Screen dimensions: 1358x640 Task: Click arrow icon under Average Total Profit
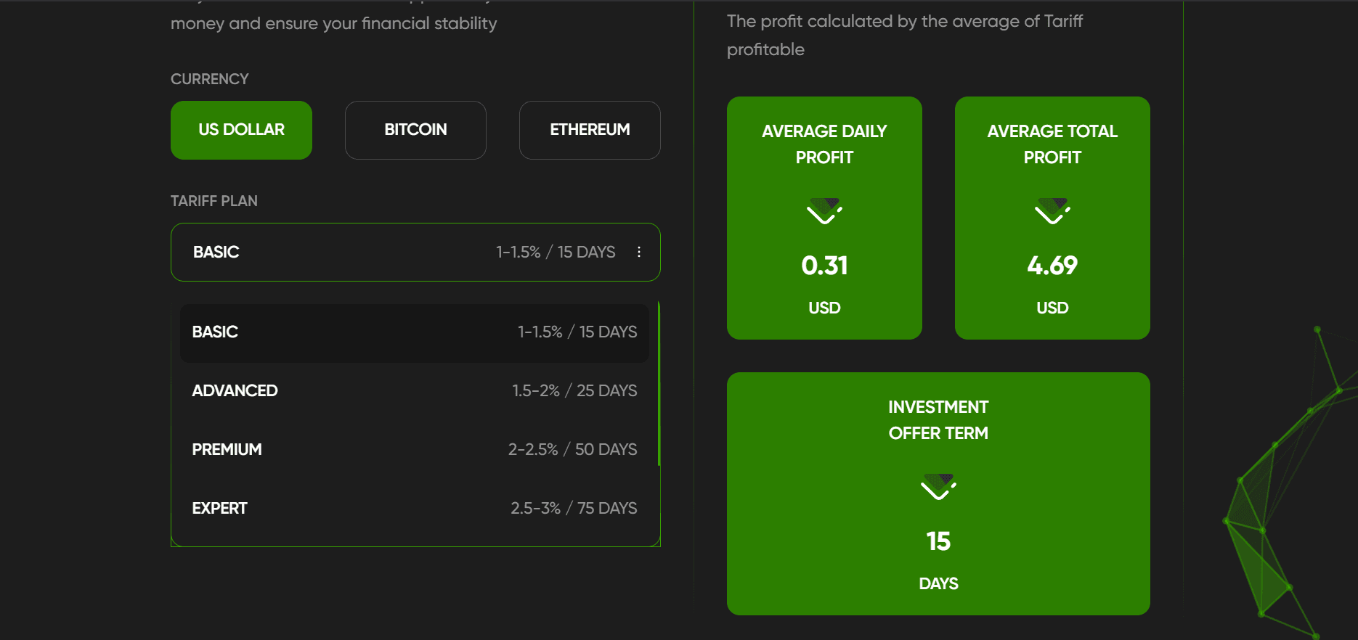pos(1052,211)
